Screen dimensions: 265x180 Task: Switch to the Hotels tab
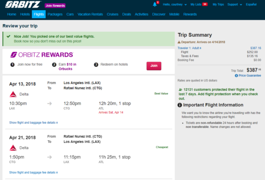25,14
